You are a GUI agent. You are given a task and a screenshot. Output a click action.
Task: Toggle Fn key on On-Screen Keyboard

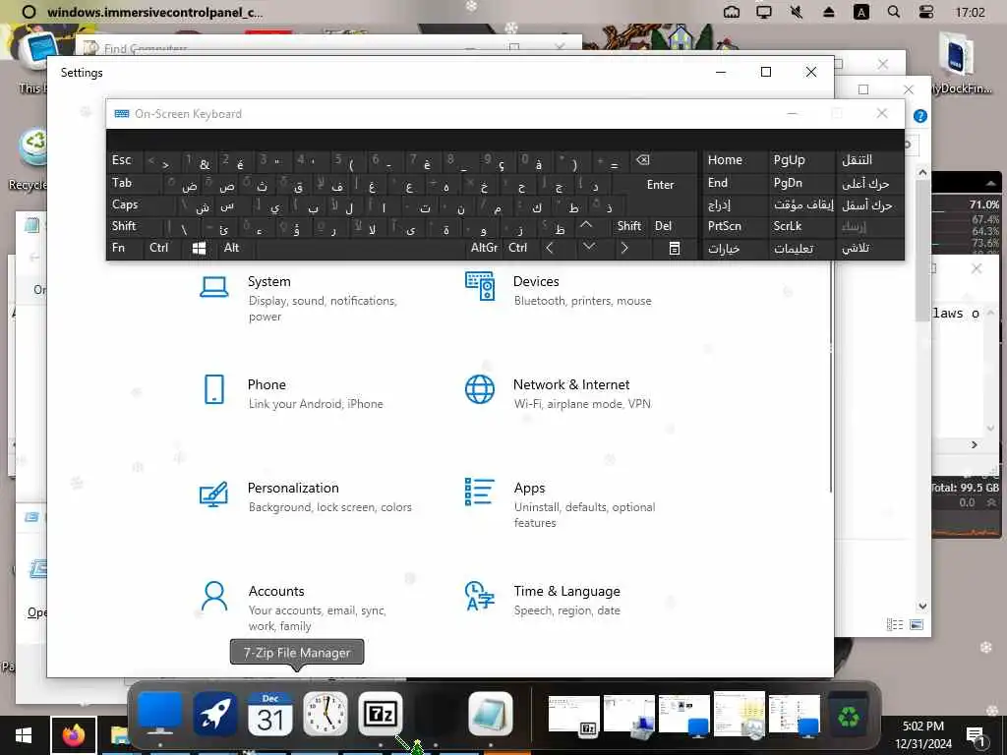[125, 249]
